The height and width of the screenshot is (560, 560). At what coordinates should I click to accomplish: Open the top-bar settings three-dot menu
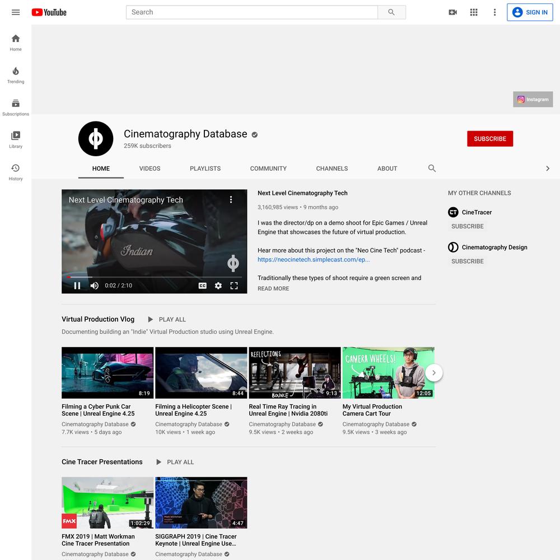(494, 12)
